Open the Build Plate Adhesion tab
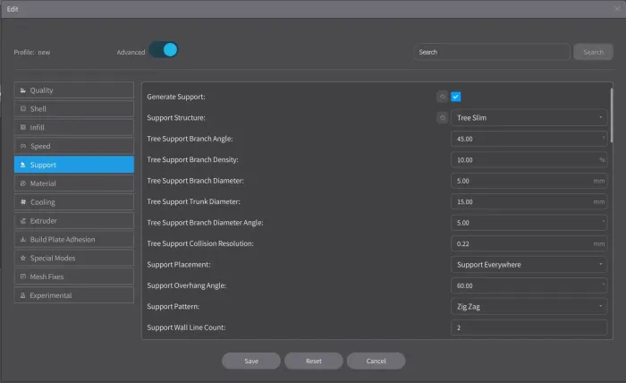The height and width of the screenshot is (383, 626). click(x=74, y=239)
